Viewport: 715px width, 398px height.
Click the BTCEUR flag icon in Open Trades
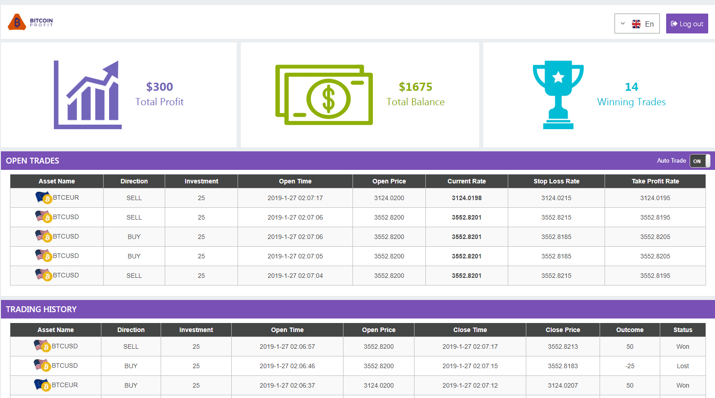(x=43, y=198)
